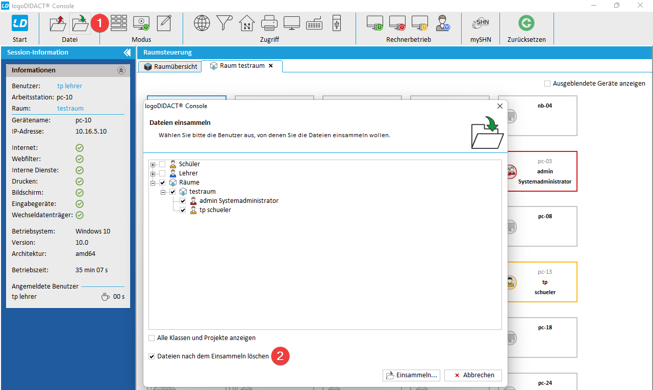This screenshot has height=390, width=653.
Task: Close the Dateien einsammeln dialog
Action: coord(500,106)
